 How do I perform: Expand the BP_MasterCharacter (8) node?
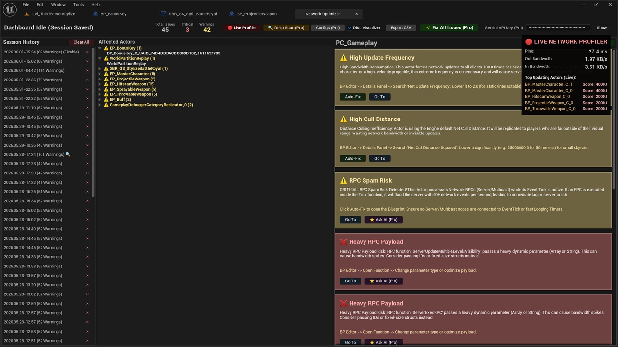pos(100,74)
